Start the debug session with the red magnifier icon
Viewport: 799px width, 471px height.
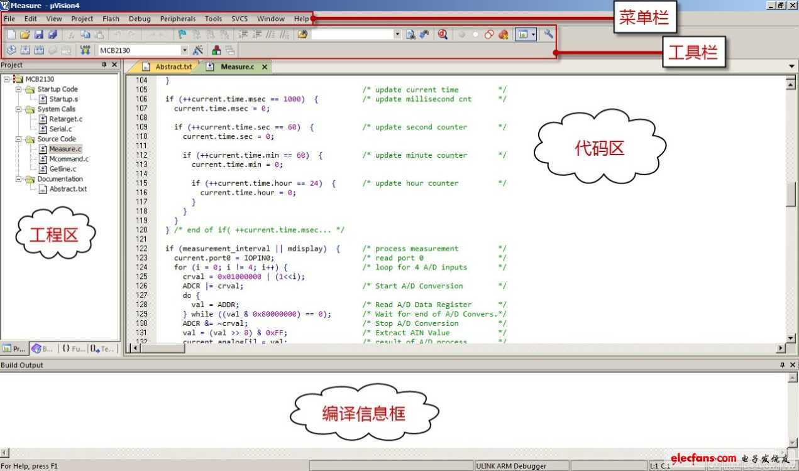pyautogui.click(x=443, y=35)
